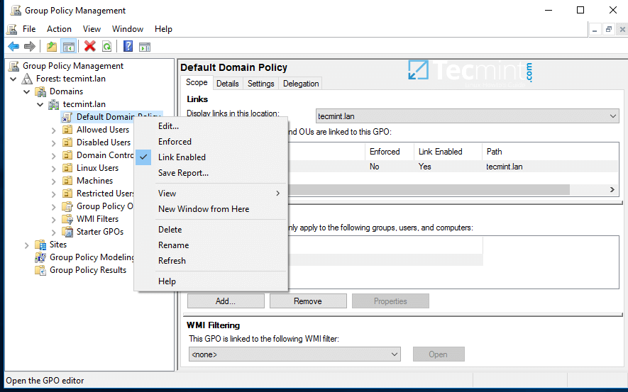Switch to the Delegation tab

click(x=301, y=84)
